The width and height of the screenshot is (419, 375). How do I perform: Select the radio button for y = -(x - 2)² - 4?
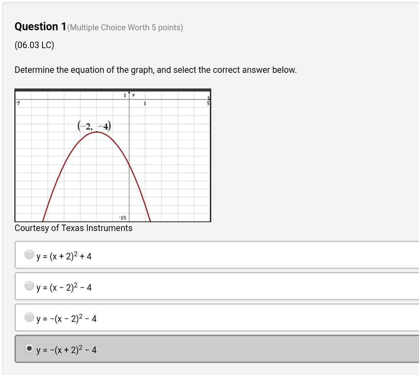pos(29,317)
